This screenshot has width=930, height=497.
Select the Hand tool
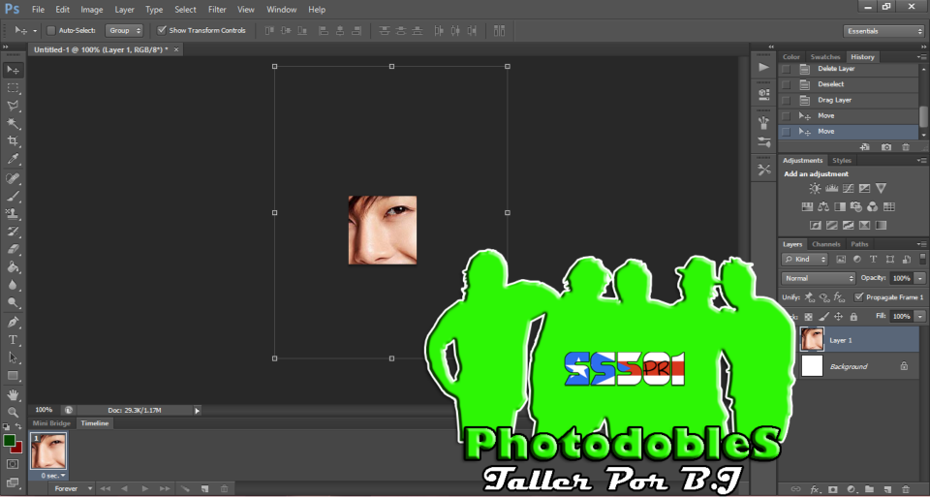pyautogui.click(x=13, y=394)
